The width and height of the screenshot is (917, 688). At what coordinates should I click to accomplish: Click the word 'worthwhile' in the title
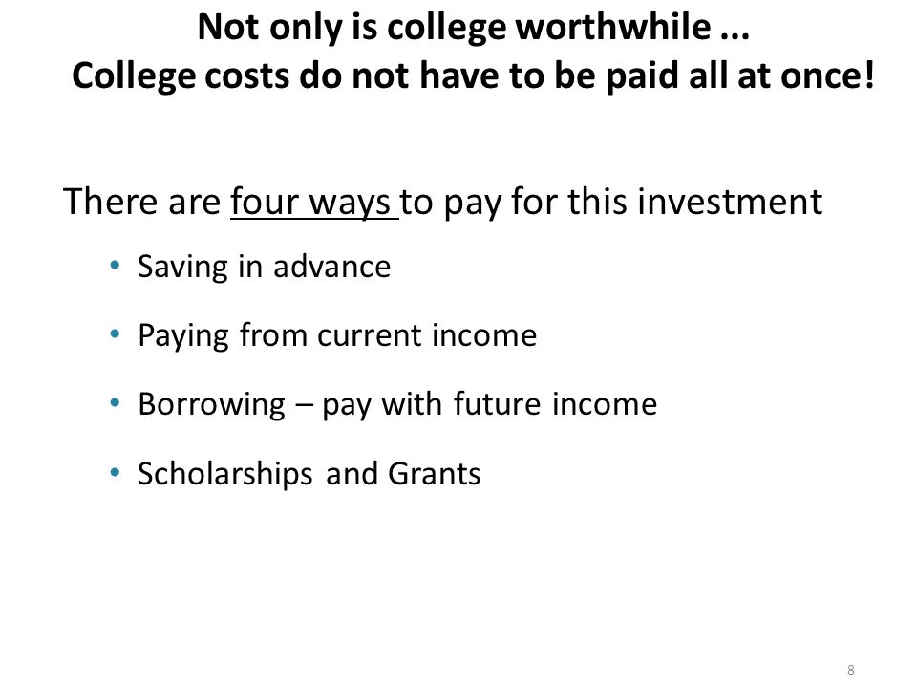tap(613, 28)
